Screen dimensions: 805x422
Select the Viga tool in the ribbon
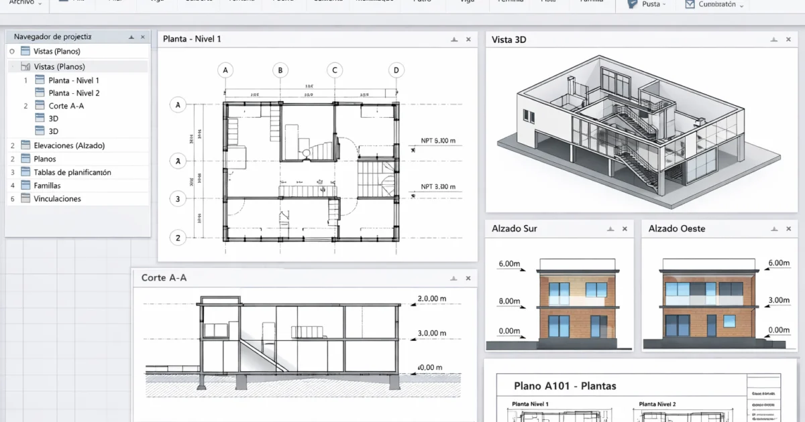[x=156, y=3]
